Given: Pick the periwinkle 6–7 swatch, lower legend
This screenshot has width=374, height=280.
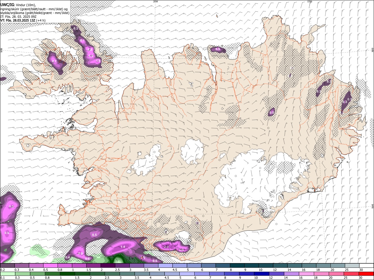Looking at the screenshot, I should pos(202,274).
